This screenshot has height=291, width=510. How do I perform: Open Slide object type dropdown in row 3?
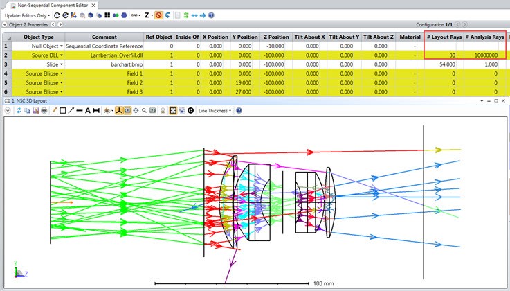(61, 64)
